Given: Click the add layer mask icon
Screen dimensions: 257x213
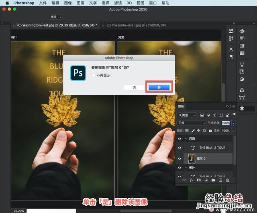Looking at the screenshot, I should 199,181.
